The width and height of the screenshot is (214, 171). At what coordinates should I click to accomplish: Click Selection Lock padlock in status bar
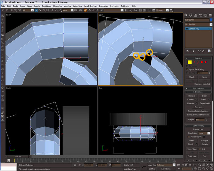point(75,165)
